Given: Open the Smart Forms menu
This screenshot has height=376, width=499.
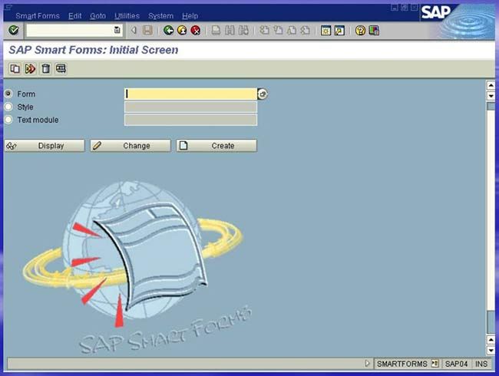Looking at the screenshot, I should point(38,16).
